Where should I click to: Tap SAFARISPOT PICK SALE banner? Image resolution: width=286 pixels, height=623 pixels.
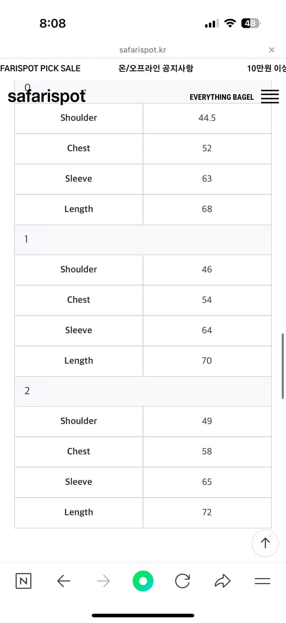(40, 69)
